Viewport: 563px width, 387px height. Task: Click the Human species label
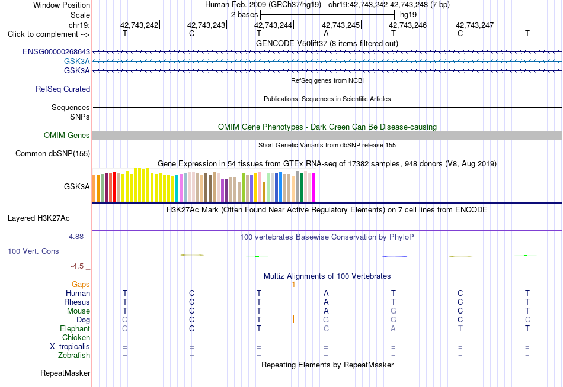click(78, 294)
